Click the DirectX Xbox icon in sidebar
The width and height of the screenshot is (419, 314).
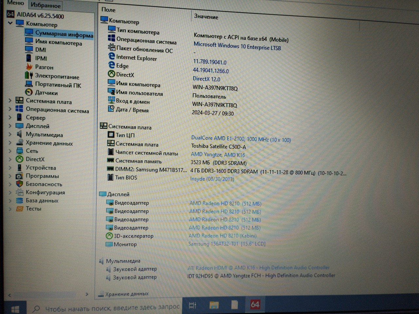(20, 159)
